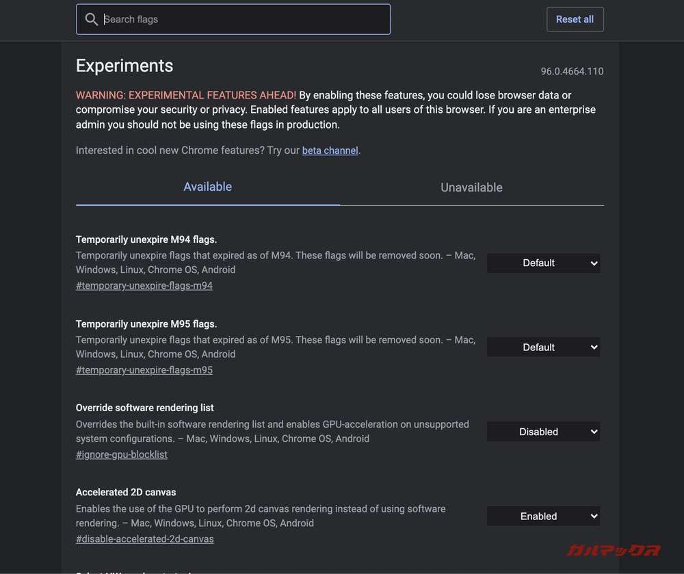
Task: Follow the #disable-accelerated-2d-canvas anchor link
Action: 145,539
